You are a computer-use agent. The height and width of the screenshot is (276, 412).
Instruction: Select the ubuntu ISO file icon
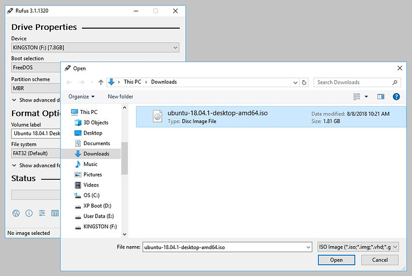[x=158, y=116]
